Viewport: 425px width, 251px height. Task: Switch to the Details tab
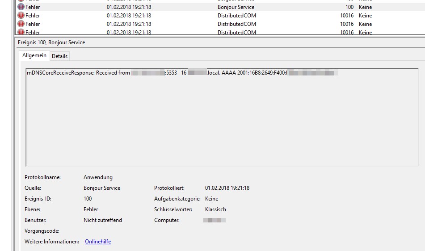pyautogui.click(x=59, y=56)
